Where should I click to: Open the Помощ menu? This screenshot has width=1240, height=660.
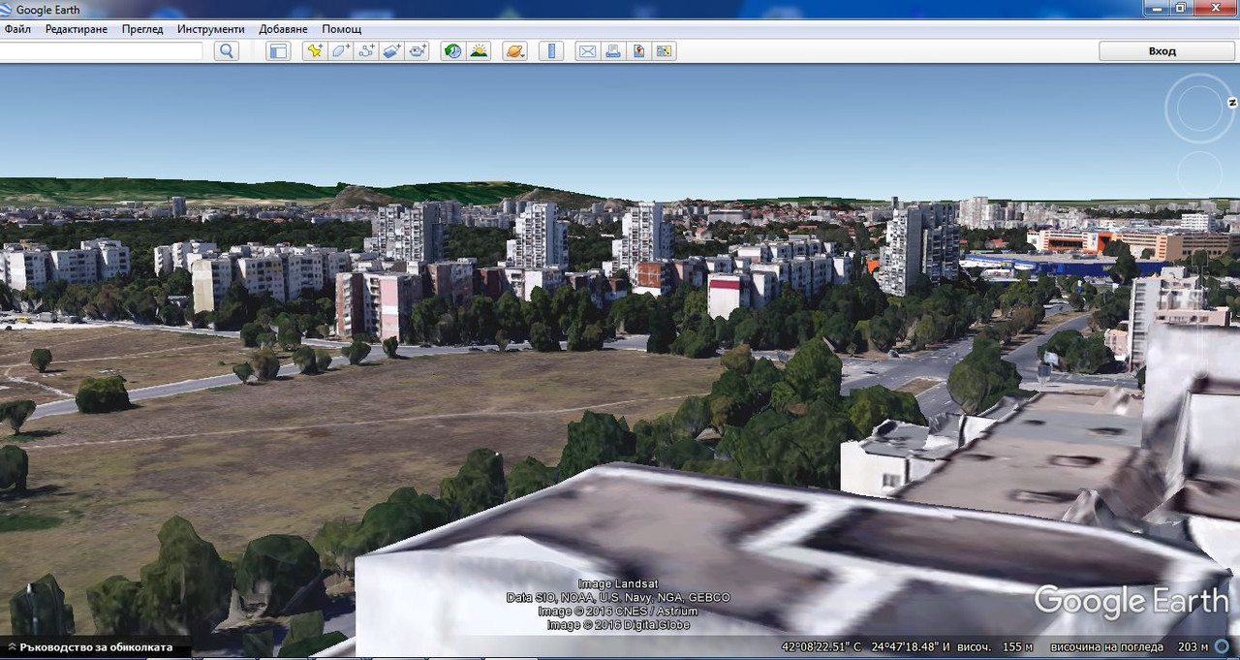coord(342,29)
